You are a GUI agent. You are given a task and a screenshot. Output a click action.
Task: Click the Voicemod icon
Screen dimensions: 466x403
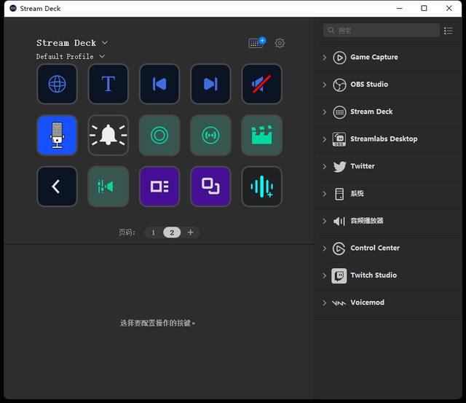pyautogui.click(x=339, y=303)
